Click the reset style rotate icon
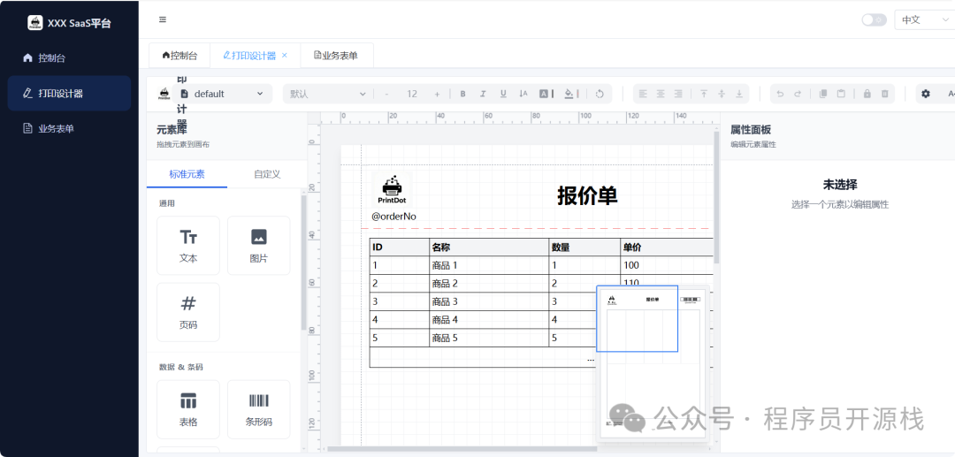 click(x=600, y=94)
